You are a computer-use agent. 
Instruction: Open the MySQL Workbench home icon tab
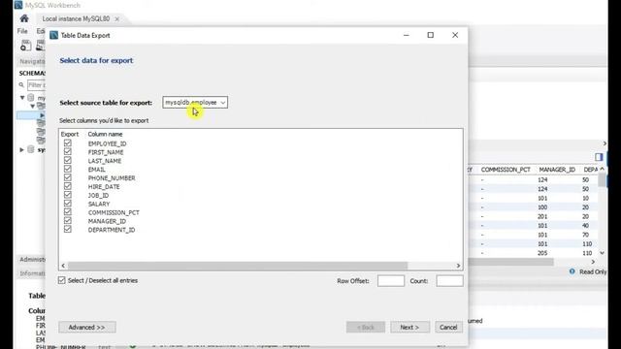[24, 18]
